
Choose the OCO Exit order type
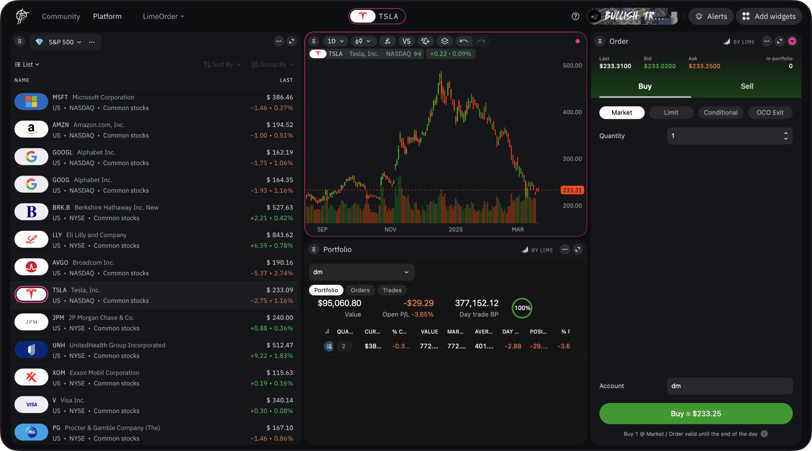click(770, 112)
